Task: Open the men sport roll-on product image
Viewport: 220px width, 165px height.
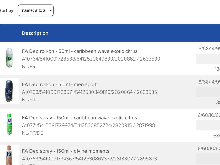Action: click(10, 91)
